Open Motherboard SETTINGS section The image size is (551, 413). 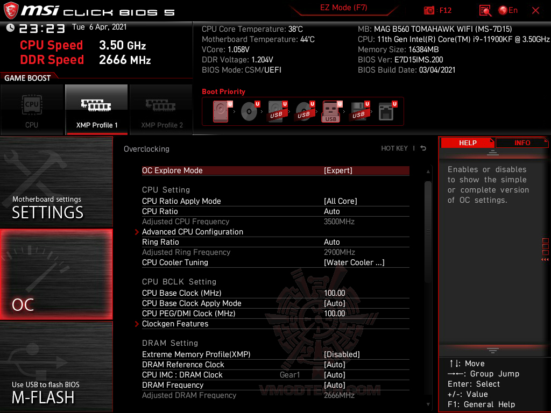click(x=56, y=182)
